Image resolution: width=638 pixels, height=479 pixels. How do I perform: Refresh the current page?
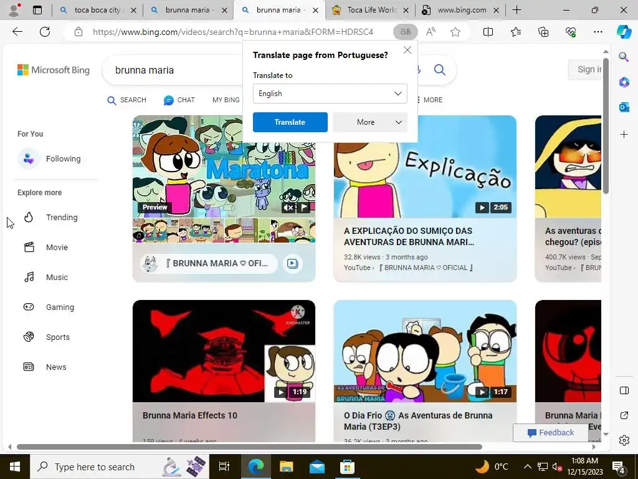click(x=45, y=32)
